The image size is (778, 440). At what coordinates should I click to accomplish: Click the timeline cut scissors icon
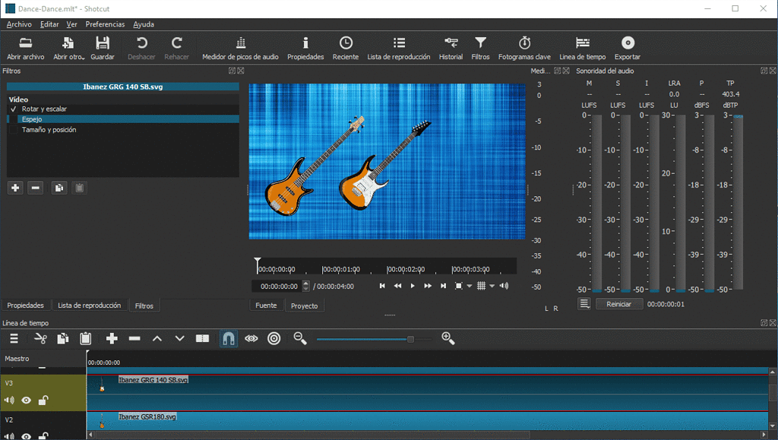[x=40, y=339]
